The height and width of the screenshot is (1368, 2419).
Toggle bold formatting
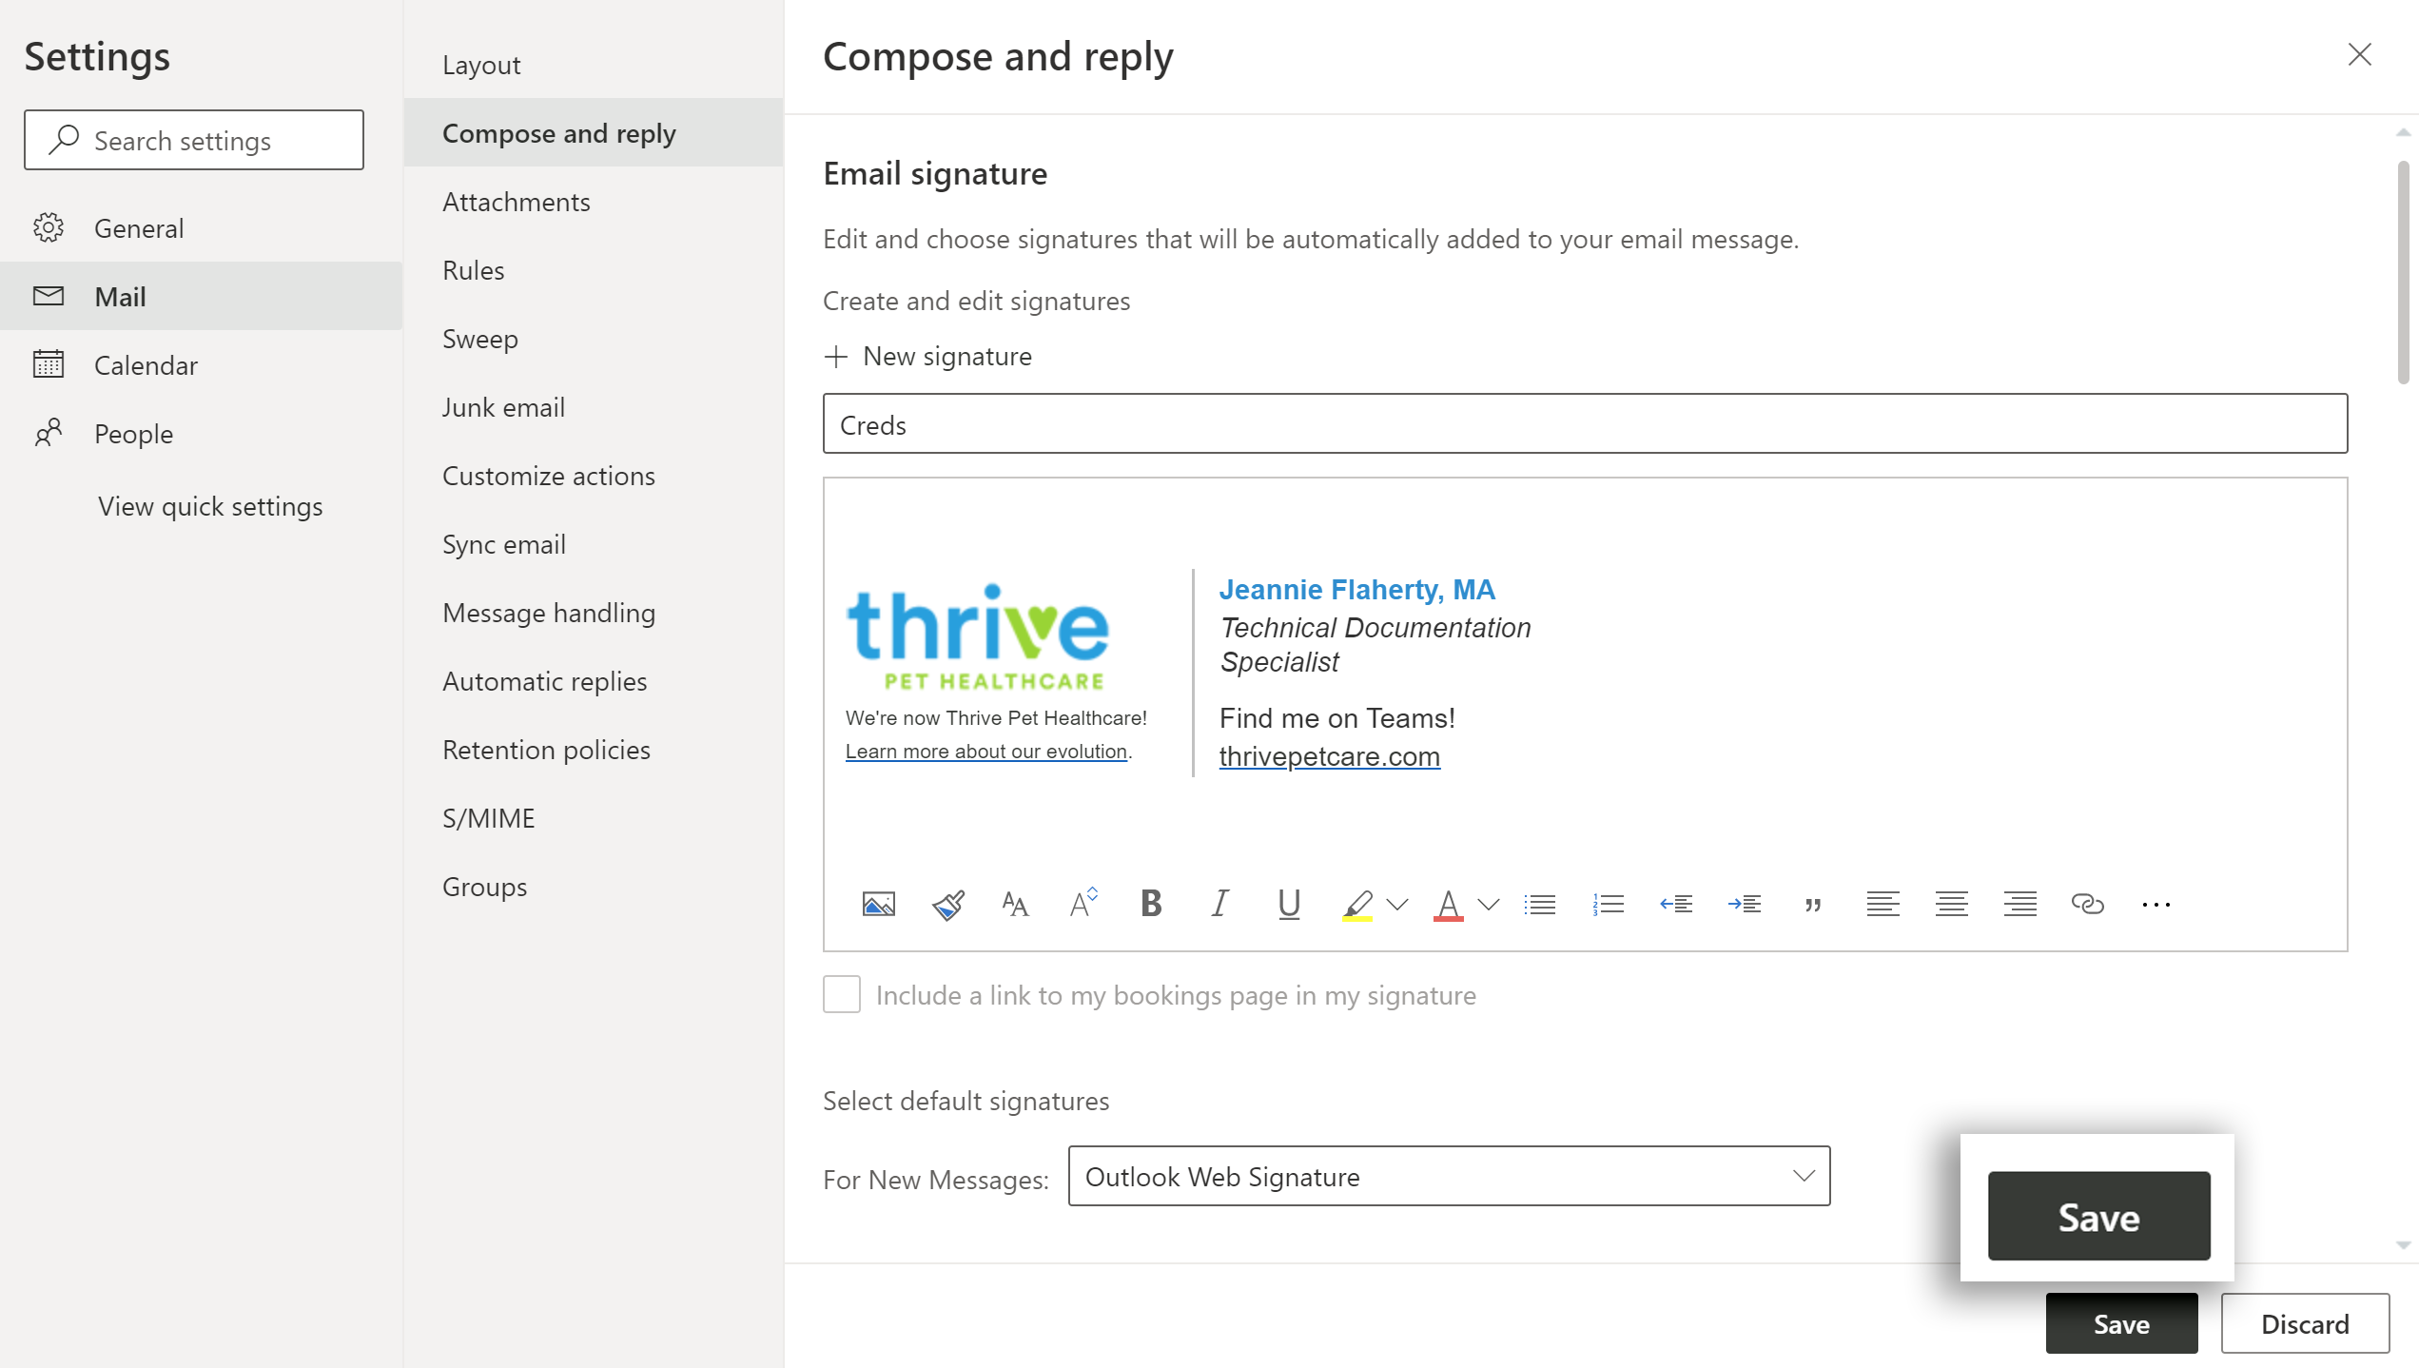pyautogui.click(x=1151, y=904)
